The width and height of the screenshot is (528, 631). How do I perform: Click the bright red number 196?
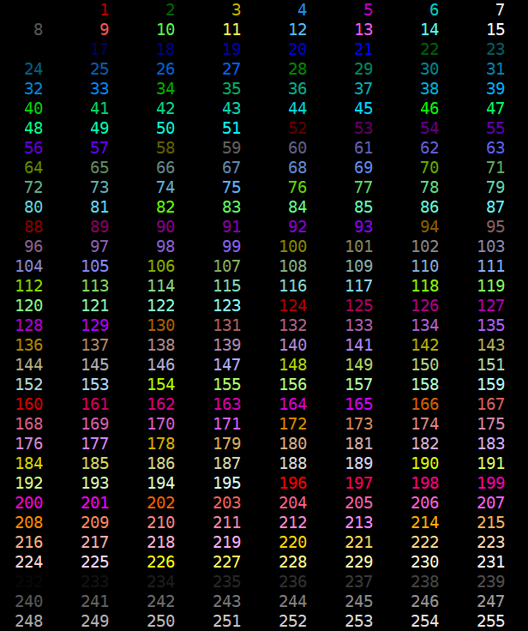tap(293, 483)
